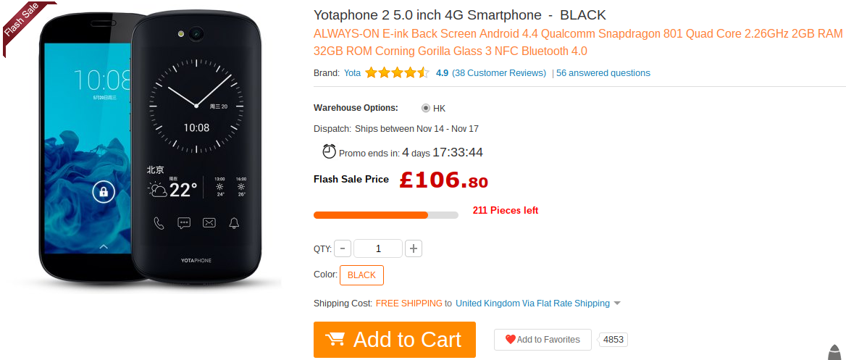Click the quantity input field
The image size is (846, 360).
[x=378, y=248]
